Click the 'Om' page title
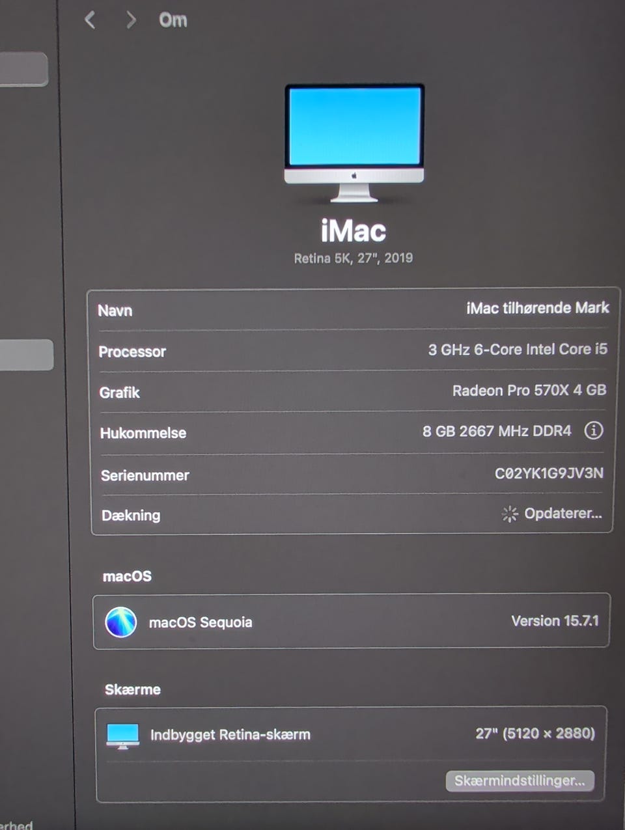Image resolution: width=625 pixels, height=830 pixels. [x=173, y=20]
